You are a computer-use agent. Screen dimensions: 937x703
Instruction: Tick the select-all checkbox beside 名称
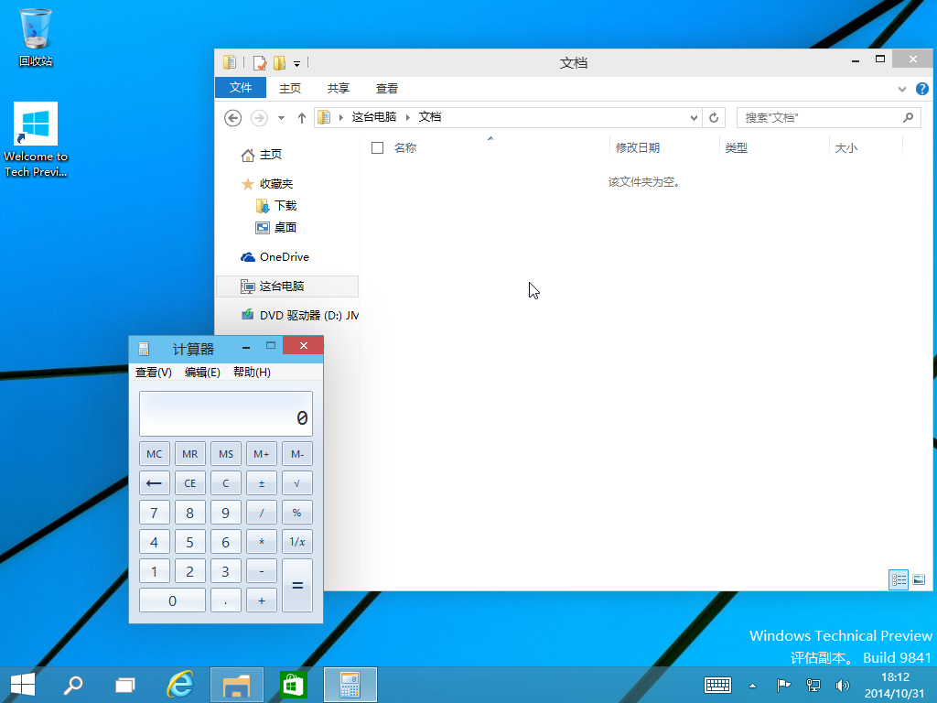click(377, 147)
